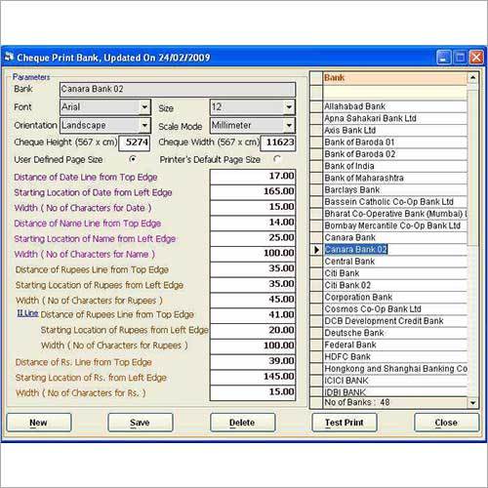Select the User Defined Page Size radio button
The image size is (488, 488).
(x=133, y=159)
